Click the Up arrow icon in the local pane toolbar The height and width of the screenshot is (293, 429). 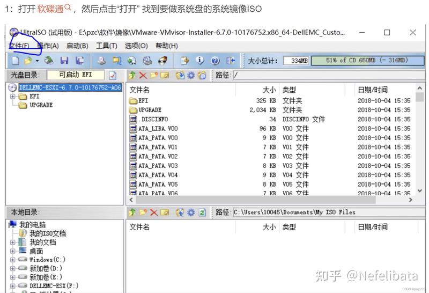(x=132, y=212)
